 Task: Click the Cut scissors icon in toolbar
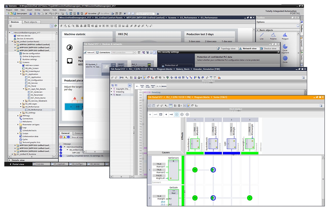point(35,13)
